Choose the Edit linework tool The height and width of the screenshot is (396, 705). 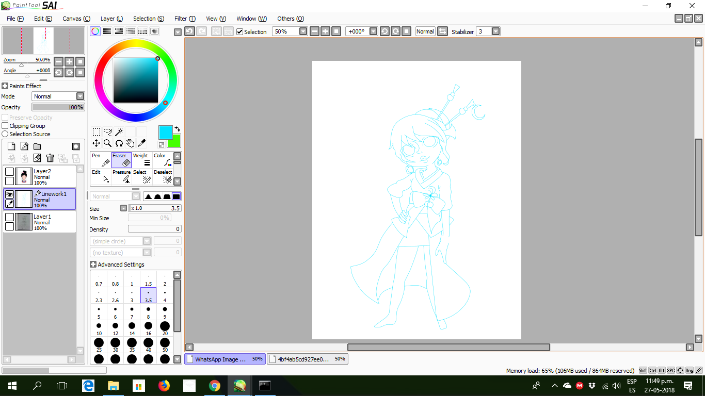pyautogui.click(x=101, y=176)
